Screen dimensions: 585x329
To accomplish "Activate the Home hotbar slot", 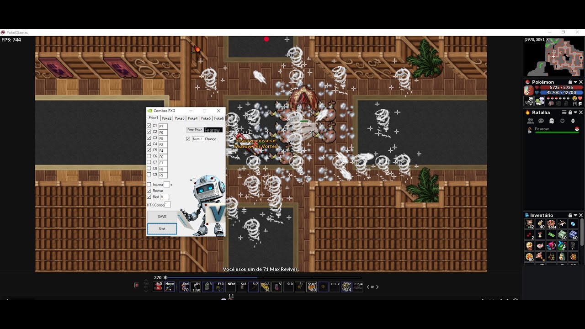I will (x=170, y=287).
